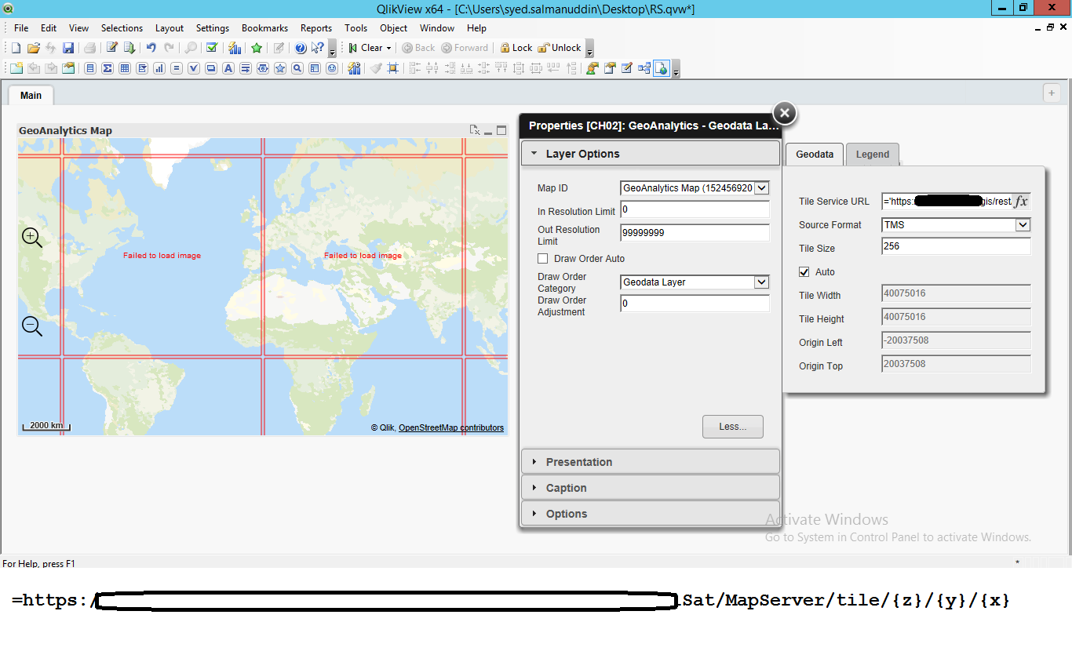Maximize the GeoAnalytics Map object
The height and width of the screenshot is (662, 1072).
click(501, 130)
